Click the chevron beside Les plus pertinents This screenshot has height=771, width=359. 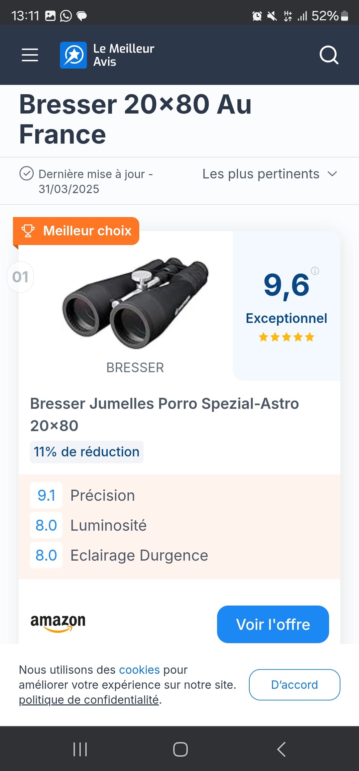click(332, 174)
